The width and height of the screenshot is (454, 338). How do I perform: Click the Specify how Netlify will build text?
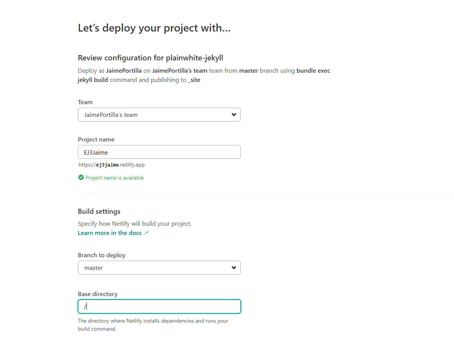point(134,224)
